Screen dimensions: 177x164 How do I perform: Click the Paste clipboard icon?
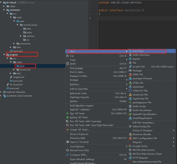(x=67, y=64)
